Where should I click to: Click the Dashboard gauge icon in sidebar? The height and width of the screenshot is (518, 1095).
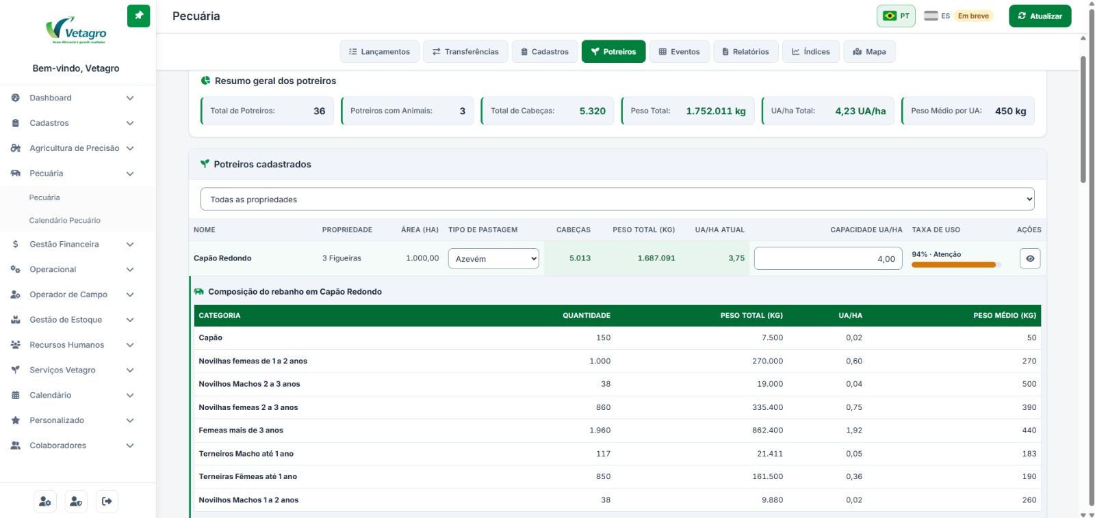pos(16,98)
